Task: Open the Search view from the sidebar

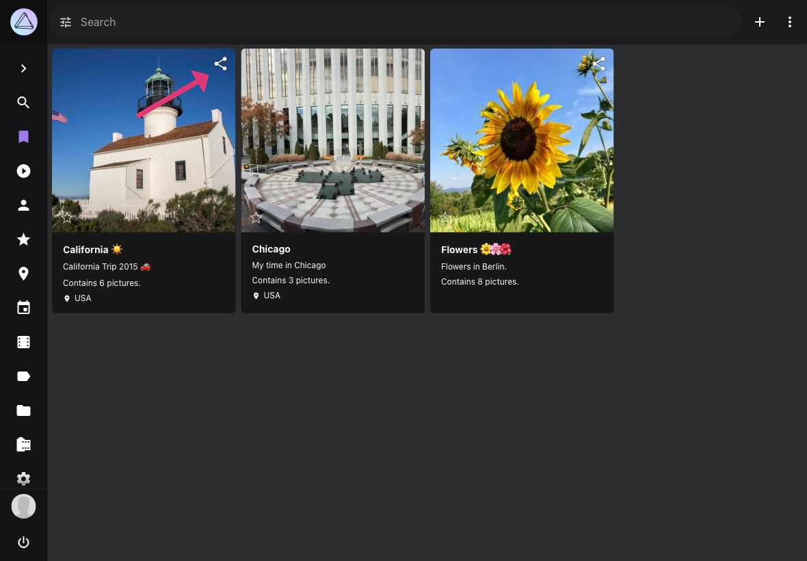Action: pyautogui.click(x=23, y=103)
